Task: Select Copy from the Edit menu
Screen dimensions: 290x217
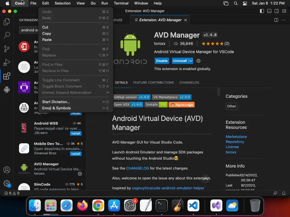Action: 75,34
